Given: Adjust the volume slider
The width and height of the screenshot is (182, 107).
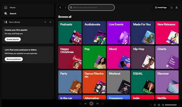Looking at the screenshot, I should coord(171,105).
